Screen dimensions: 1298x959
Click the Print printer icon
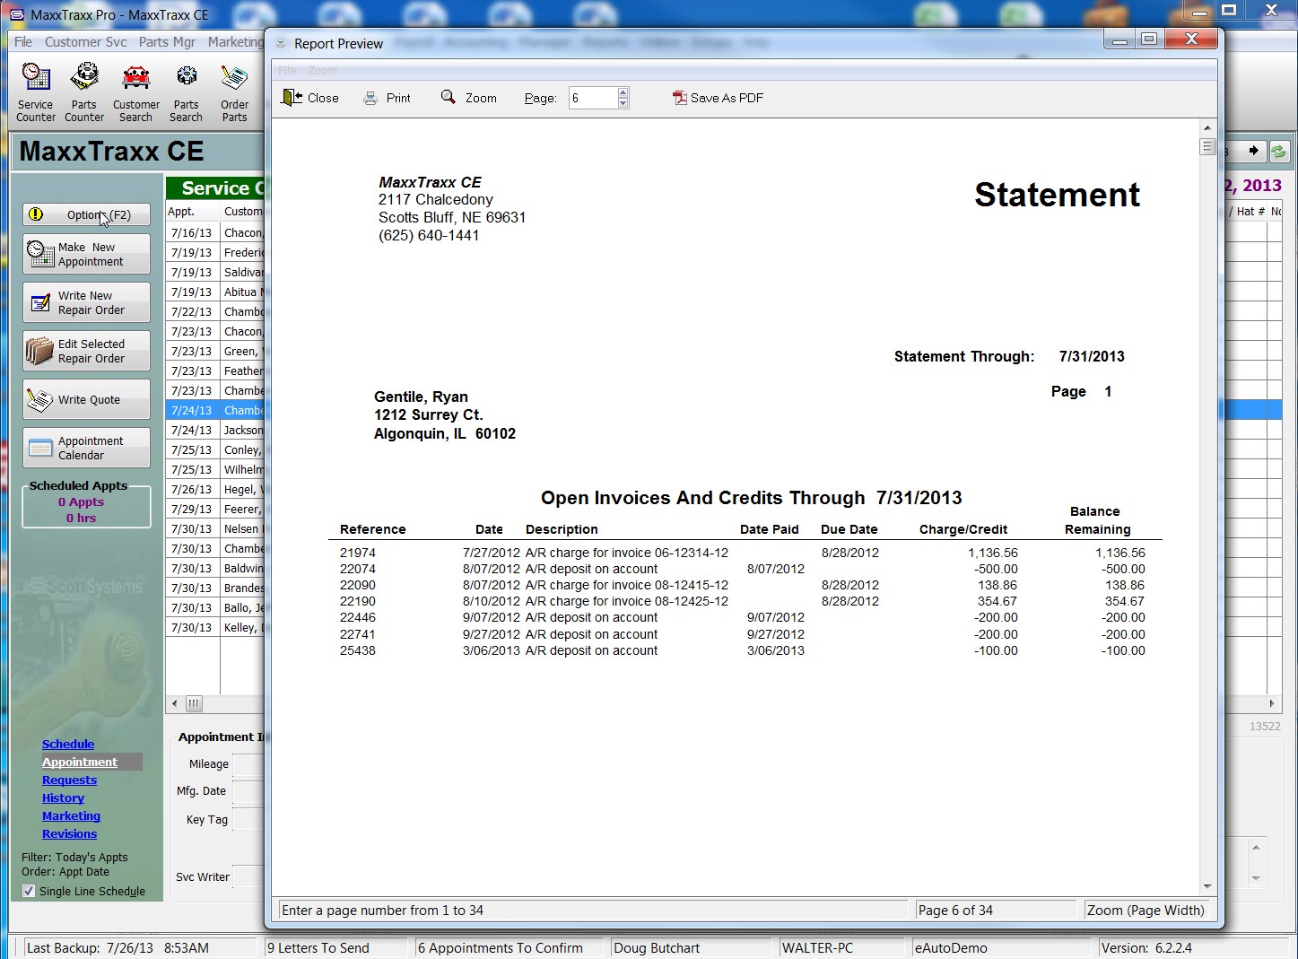tap(370, 99)
